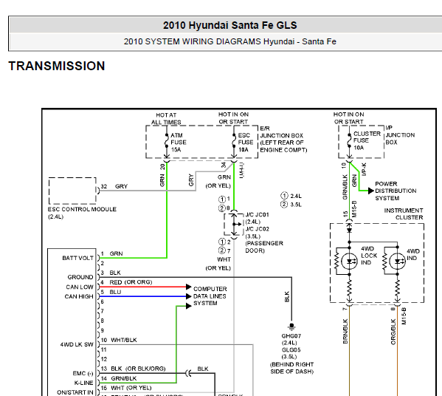The height and width of the screenshot is (396, 442).
Task: Click the 'ESC CONTROL MODULE (2.4L)' label
Action: tap(82, 213)
